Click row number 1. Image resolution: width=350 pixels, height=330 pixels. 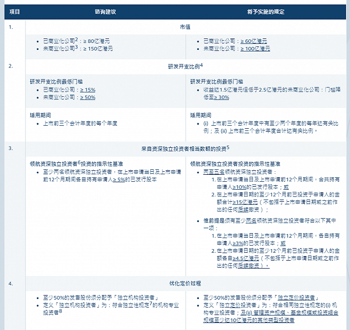[x=10, y=27]
